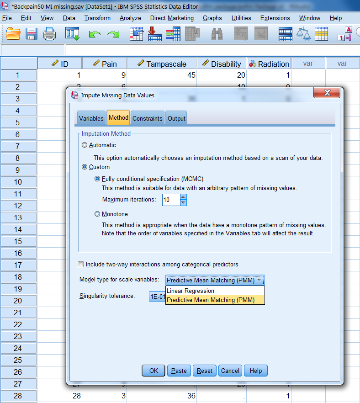360x403 pixels.
Task: Open the Graphs menu
Action: pyautogui.click(x=212, y=18)
